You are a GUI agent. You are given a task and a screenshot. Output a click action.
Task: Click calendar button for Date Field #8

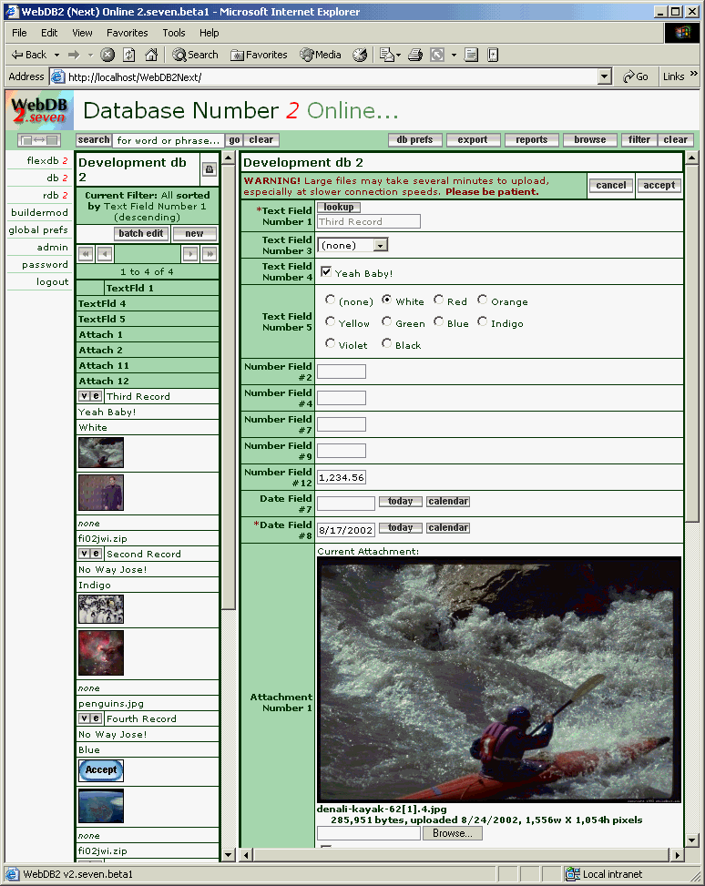point(448,528)
